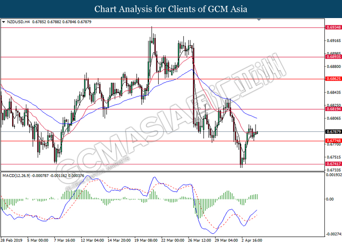Click the chart shift triangle marker at top
Screen dimensions: 342x244
click(x=259, y=20)
